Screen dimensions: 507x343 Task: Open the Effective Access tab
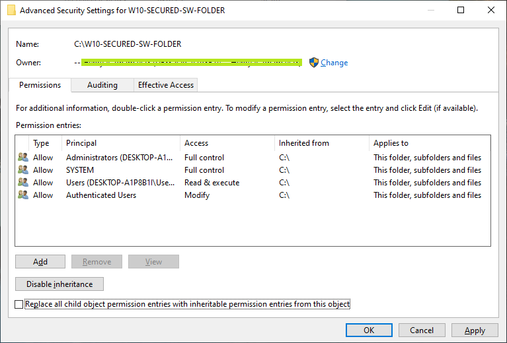[165, 85]
